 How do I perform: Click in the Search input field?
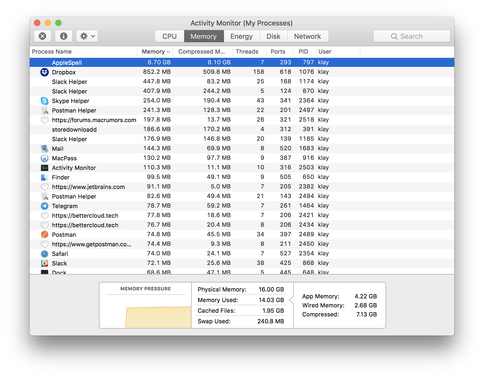pos(412,36)
